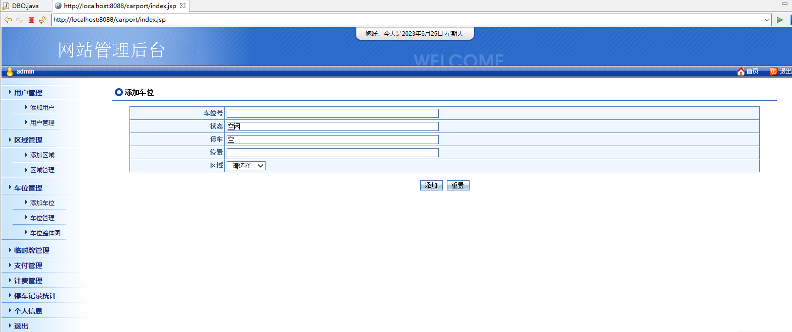Click the red stop loading icon
Image resolution: width=792 pixels, height=332 pixels.
[31, 20]
